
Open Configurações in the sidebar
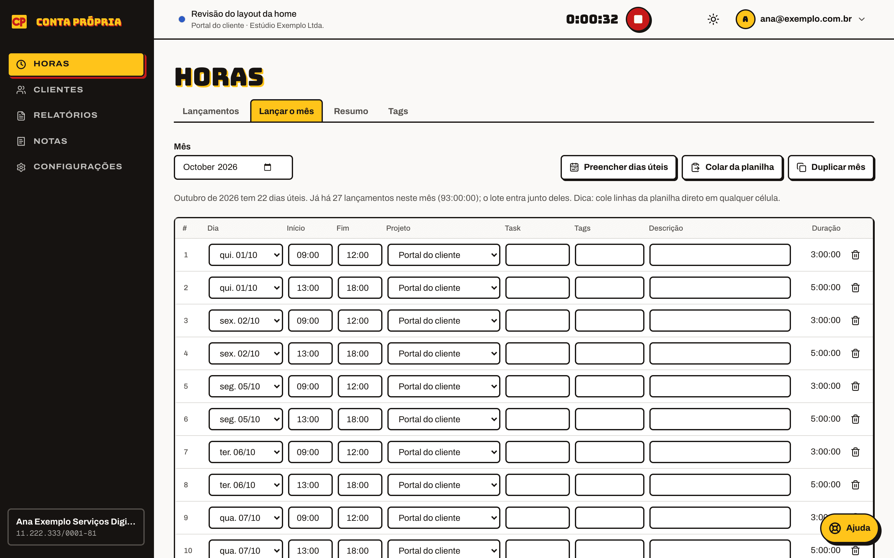pyautogui.click(x=76, y=167)
